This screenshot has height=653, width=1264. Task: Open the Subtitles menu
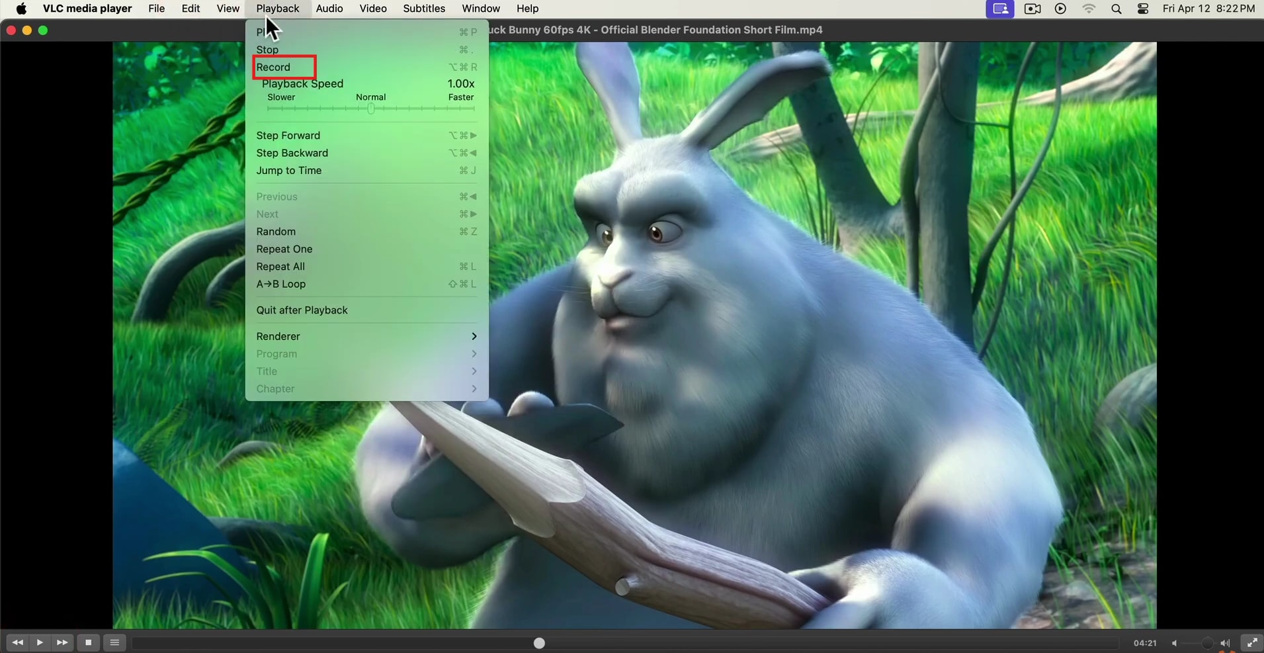pos(424,9)
